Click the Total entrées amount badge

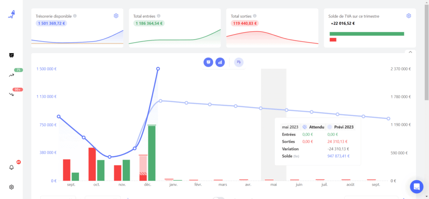point(149,23)
